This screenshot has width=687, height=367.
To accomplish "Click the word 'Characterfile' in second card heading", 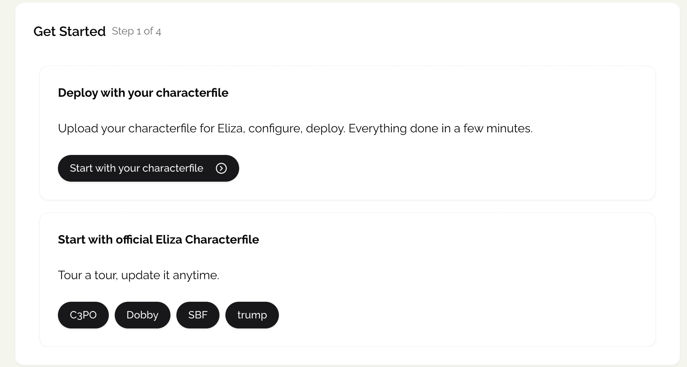I will point(222,239).
